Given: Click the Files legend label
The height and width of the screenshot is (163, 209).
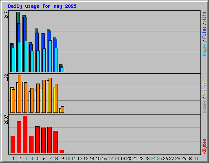Looking at the screenshot, I should [x=205, y=33].
